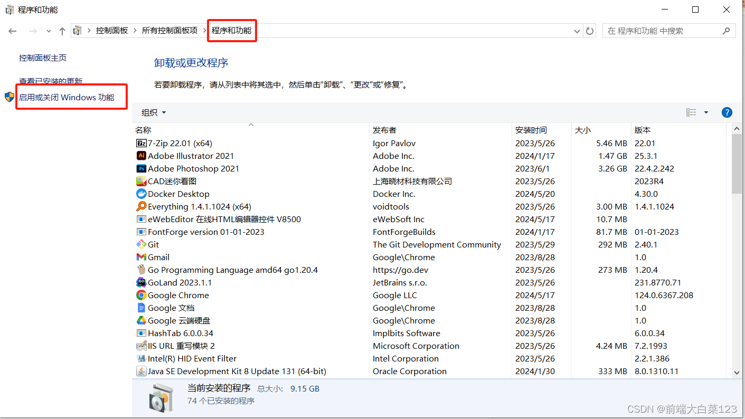
Task: Open 启用或关闭 Windows 功能 link
Action: pyautogui.click(x=67, y=97)
